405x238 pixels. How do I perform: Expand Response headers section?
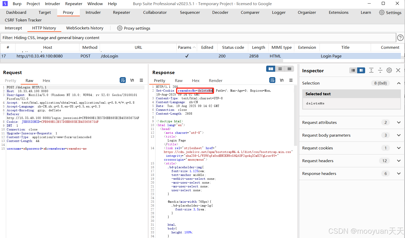click(x=399, y=174)
